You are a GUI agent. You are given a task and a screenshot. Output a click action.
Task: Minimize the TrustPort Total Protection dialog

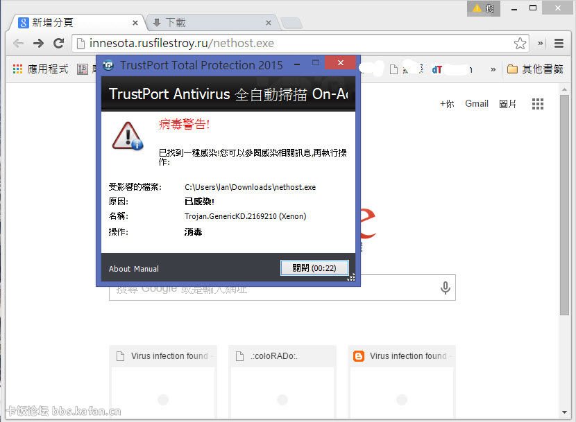click(x=297, y=64)
